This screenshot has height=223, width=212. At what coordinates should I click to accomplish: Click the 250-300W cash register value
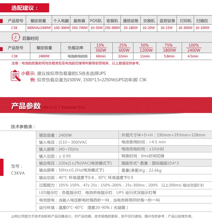[112, 28]
